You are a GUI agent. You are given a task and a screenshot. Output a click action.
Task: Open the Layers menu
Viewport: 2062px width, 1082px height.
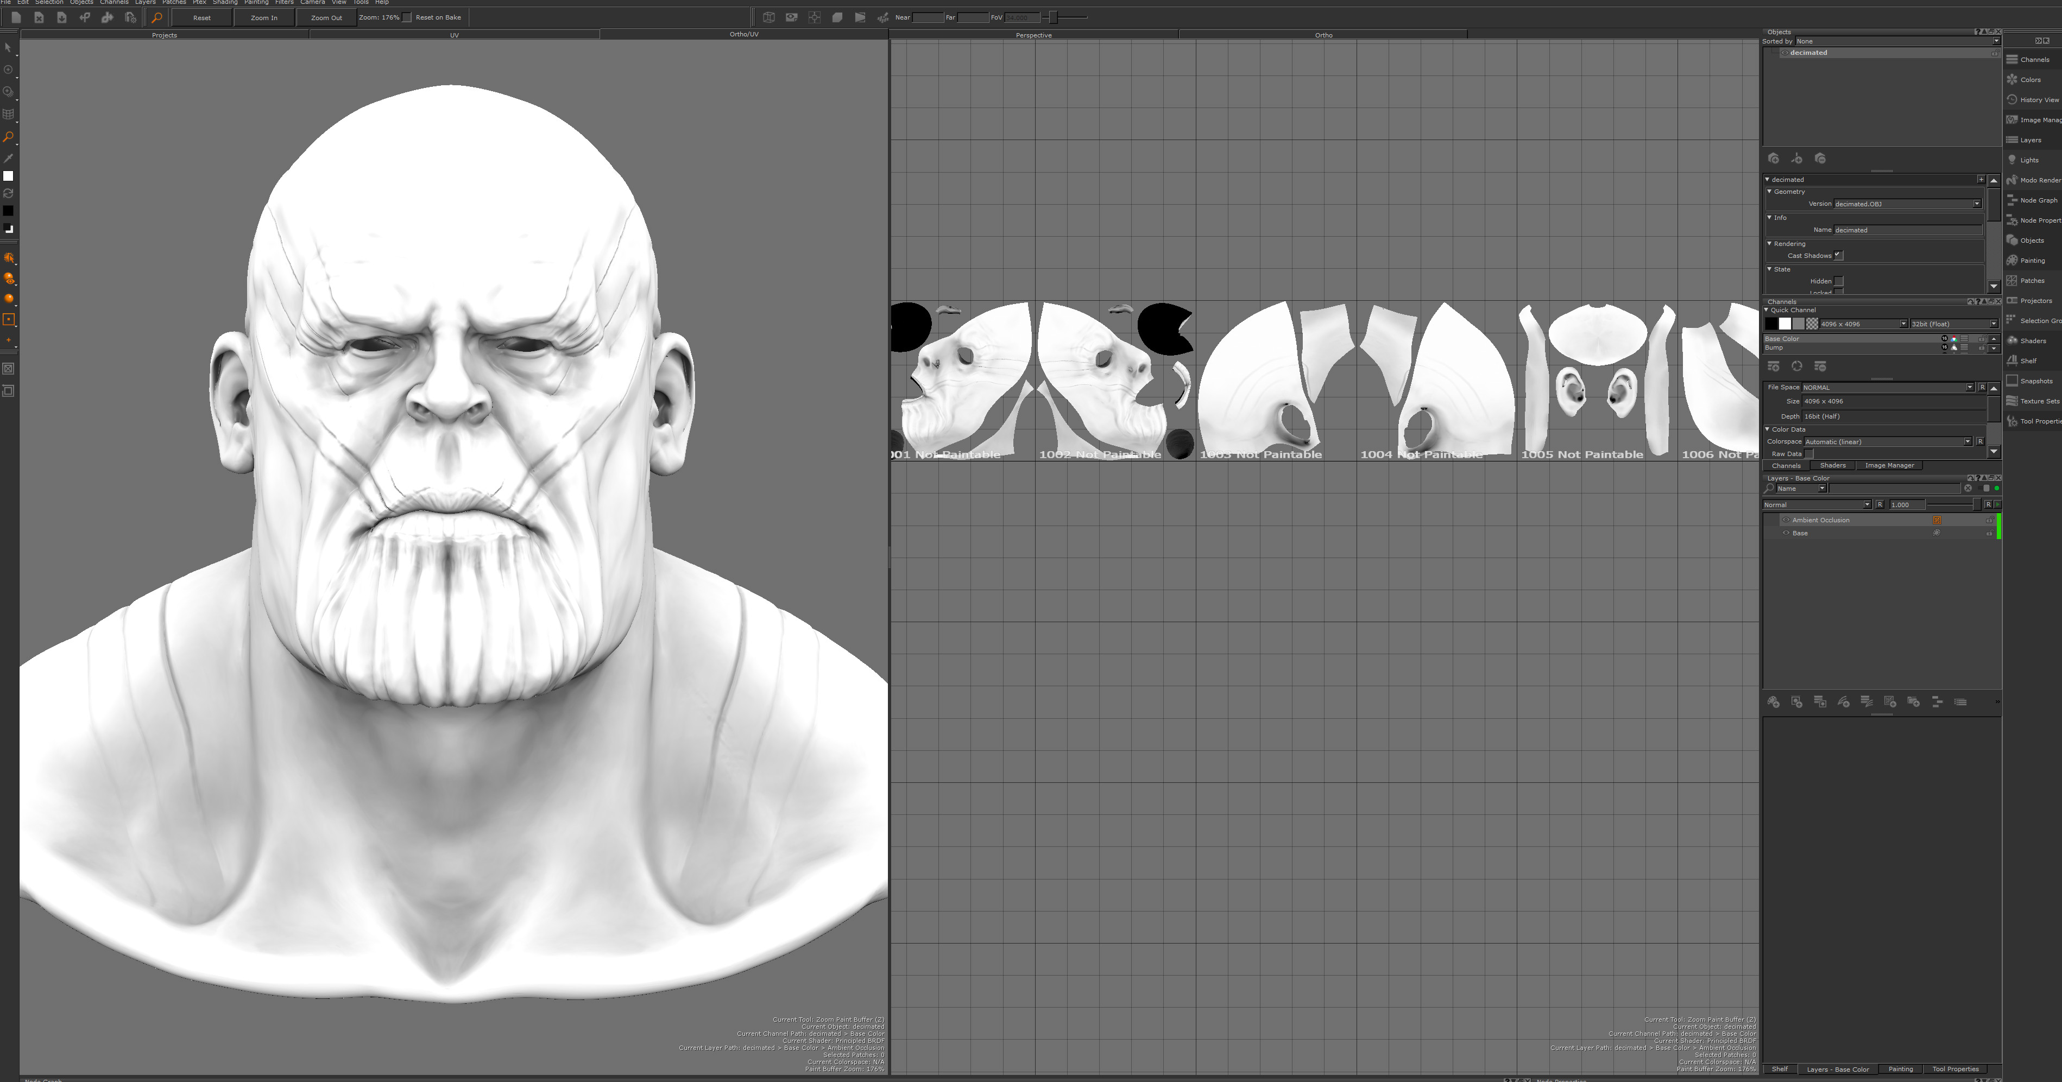[145, 2]
